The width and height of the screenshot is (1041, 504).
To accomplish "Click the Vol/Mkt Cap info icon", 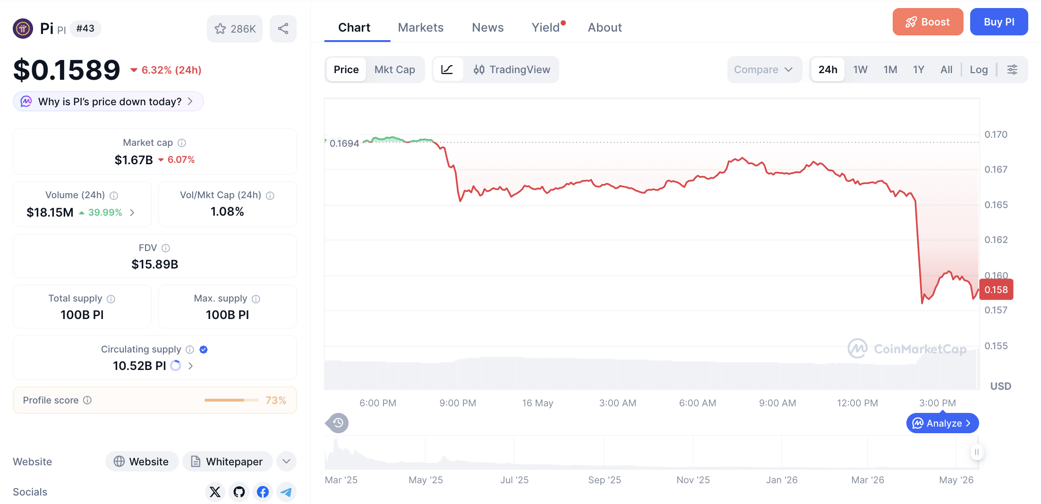I will [x=270, y=195].
